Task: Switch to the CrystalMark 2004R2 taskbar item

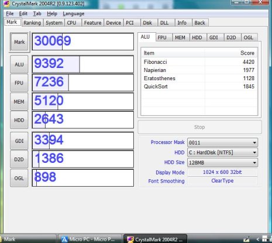Action: [x=155, y=239]
